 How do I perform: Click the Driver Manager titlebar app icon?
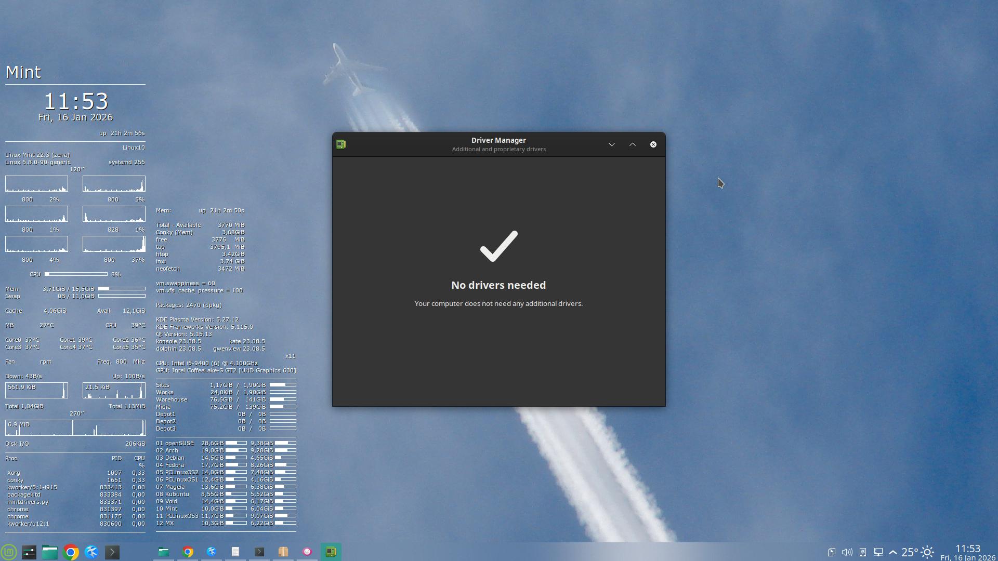coord(341,144)
